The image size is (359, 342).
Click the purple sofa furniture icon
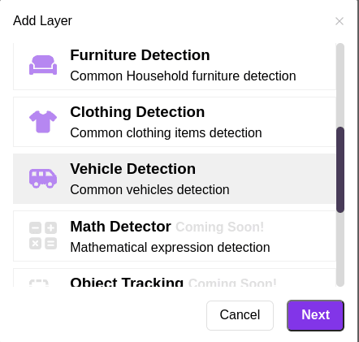pos(43,65)
